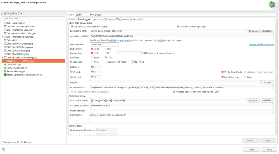279x154 pixels.
Task: Click the Target Communication Framework icon
Action: click(5, 75)
